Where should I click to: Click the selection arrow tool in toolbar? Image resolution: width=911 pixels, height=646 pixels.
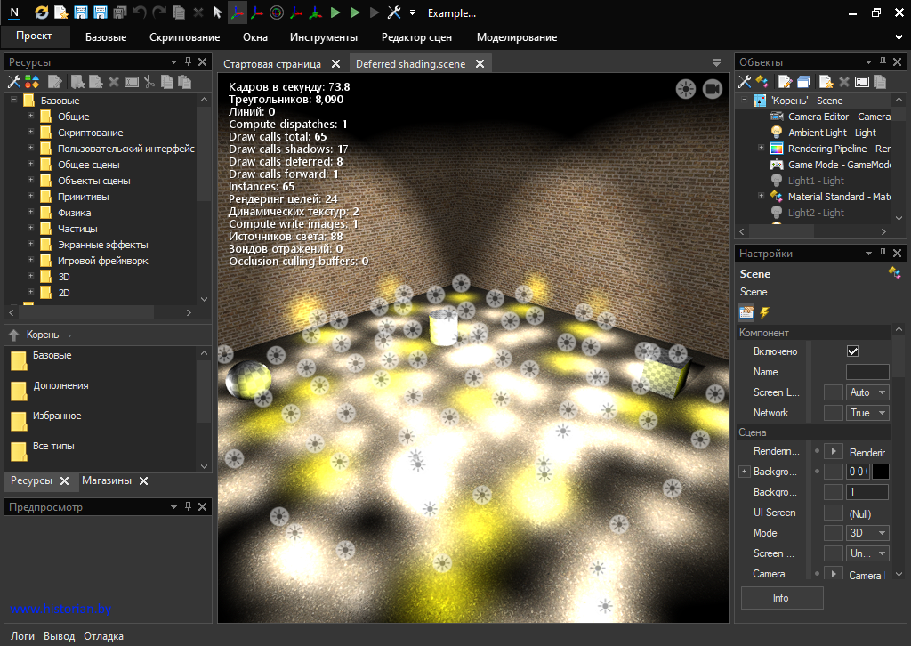point(218,12)
